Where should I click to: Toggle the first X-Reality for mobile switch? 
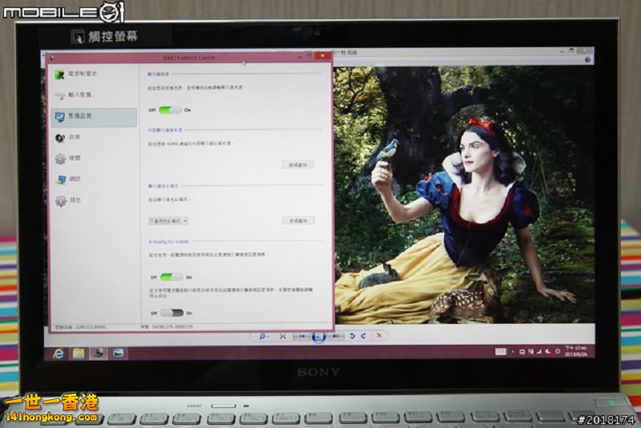tap(171, 277)
